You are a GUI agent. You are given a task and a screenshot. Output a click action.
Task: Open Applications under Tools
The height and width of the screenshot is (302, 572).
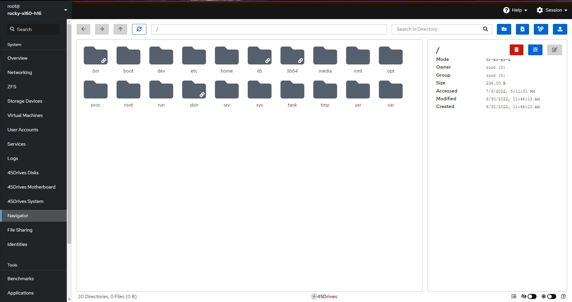click(33, 293)
